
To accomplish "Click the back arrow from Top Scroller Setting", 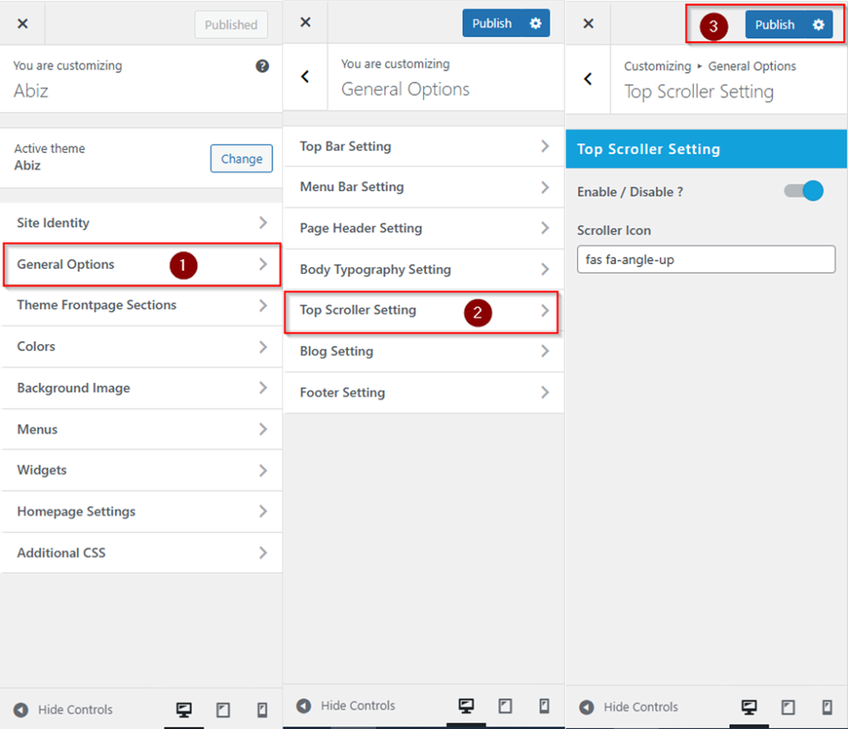I will point(588,79).
